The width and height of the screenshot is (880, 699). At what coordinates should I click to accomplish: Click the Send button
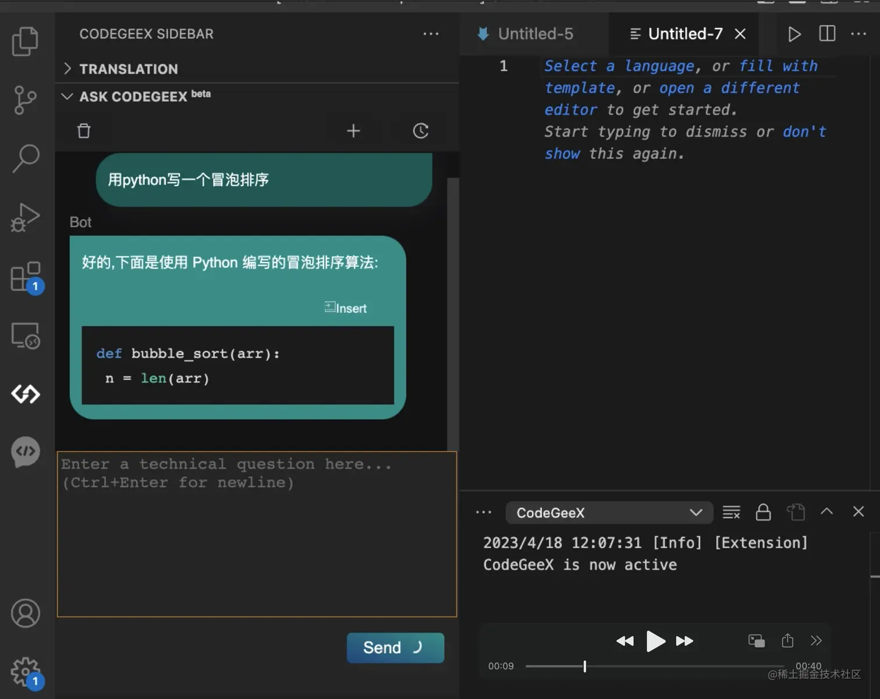(395, 647)
